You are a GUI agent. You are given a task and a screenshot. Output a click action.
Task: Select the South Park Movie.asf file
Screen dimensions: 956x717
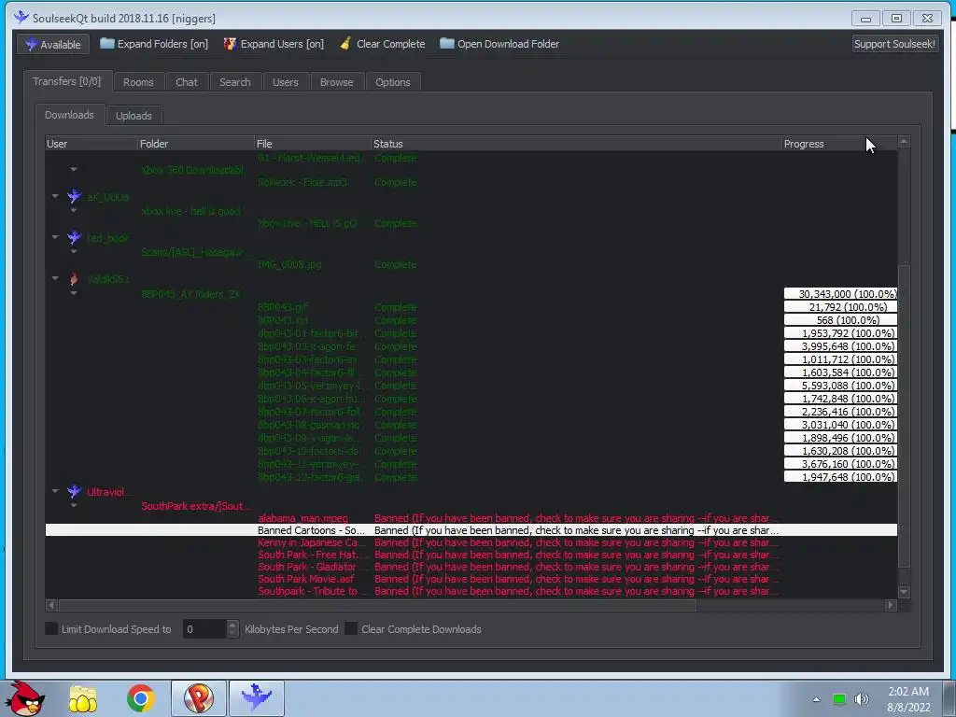click(305, 579)
